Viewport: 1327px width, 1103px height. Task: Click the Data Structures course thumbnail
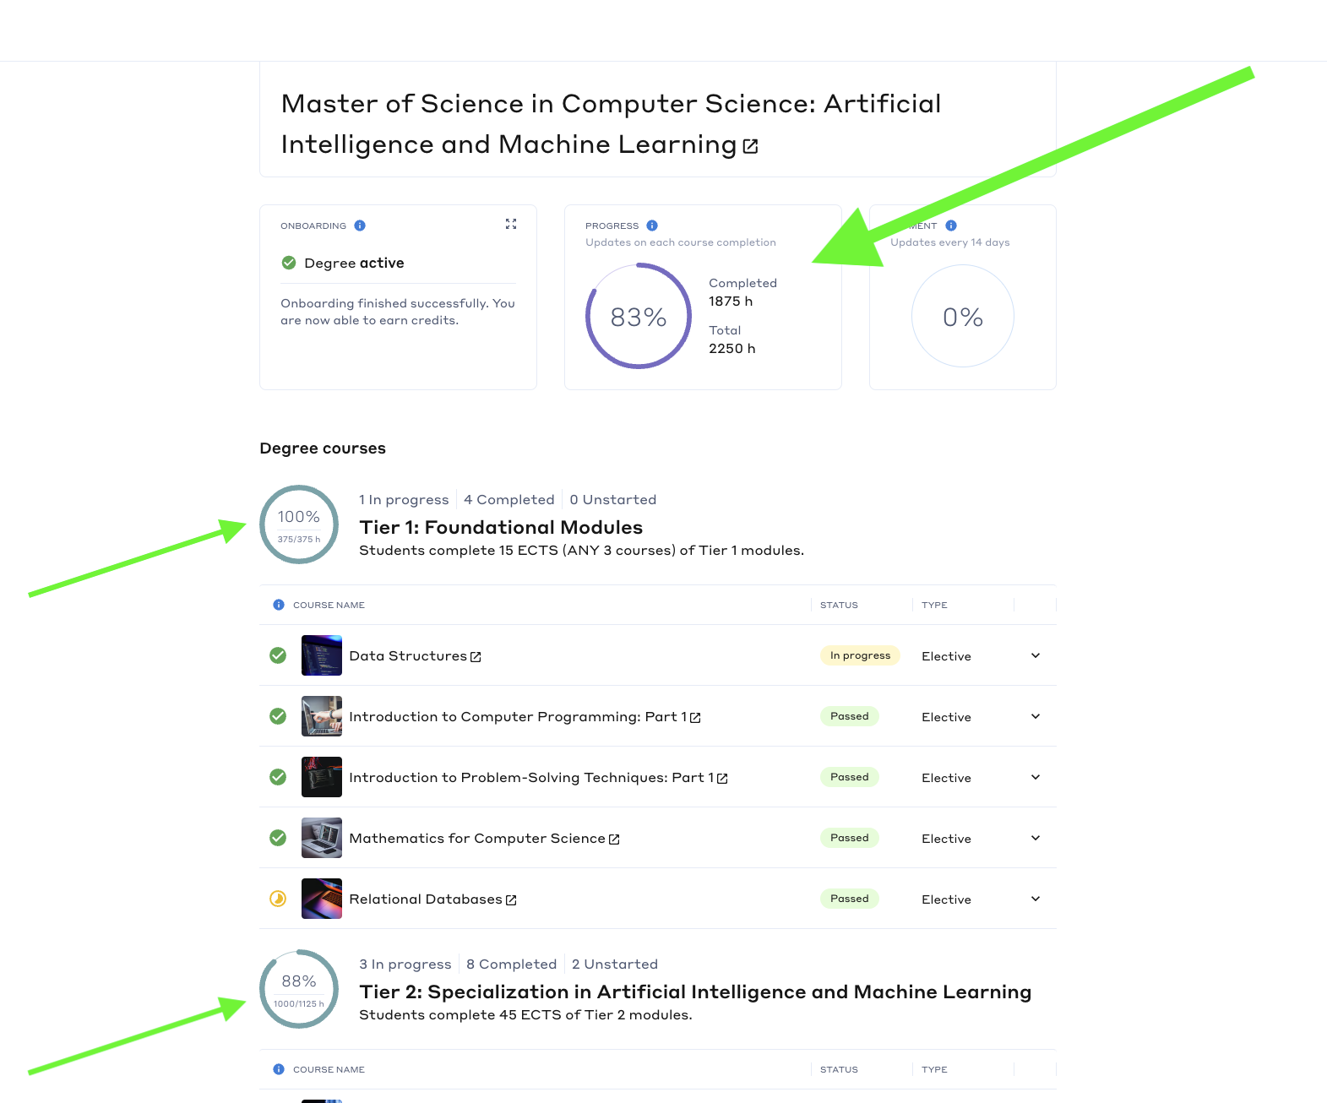pyautogui.click(x=322, y=655)
